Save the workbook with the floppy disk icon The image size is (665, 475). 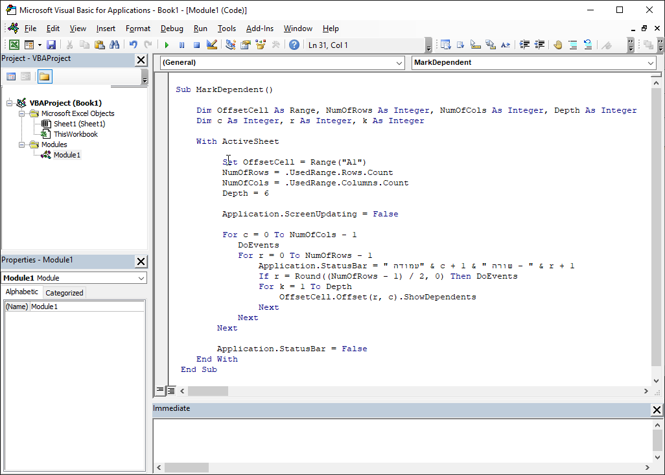[51, 45]
